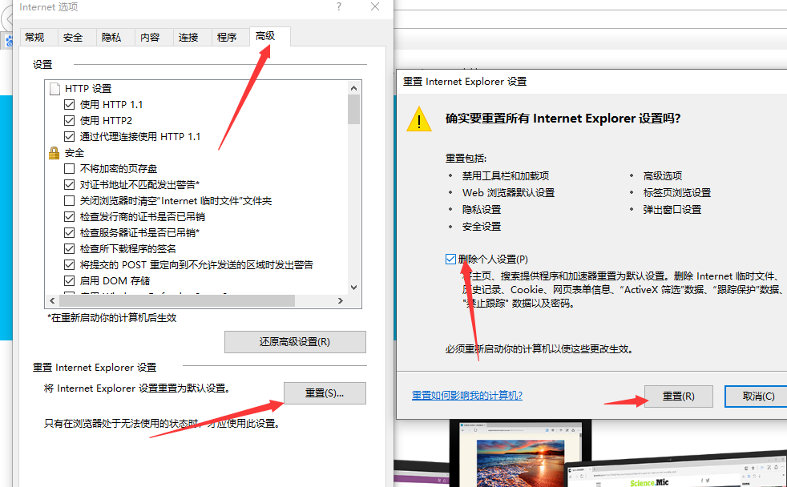Click 安全设置 bullet text

pyautogui.click(x=482, y=227)
